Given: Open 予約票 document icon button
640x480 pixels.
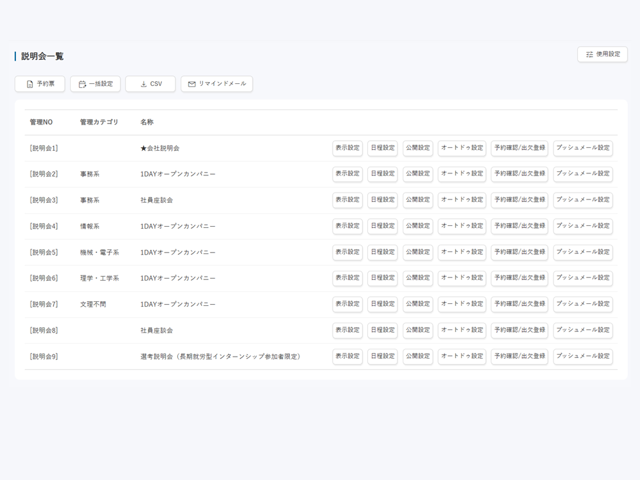Looking at the screenshot, I should (x=40, y=84).
